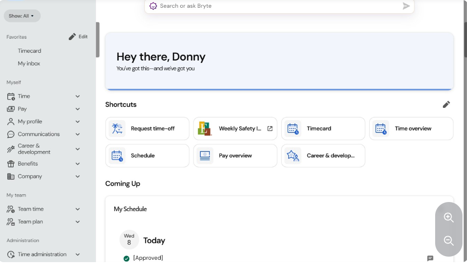Viewport: 467px width, 263px height.
Task: Open the Career & develop... shortcut
Action: (323, 156)
